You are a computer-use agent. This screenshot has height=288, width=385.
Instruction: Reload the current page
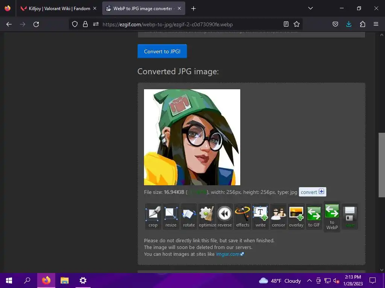pyautogui.click(x=36, y=24)
